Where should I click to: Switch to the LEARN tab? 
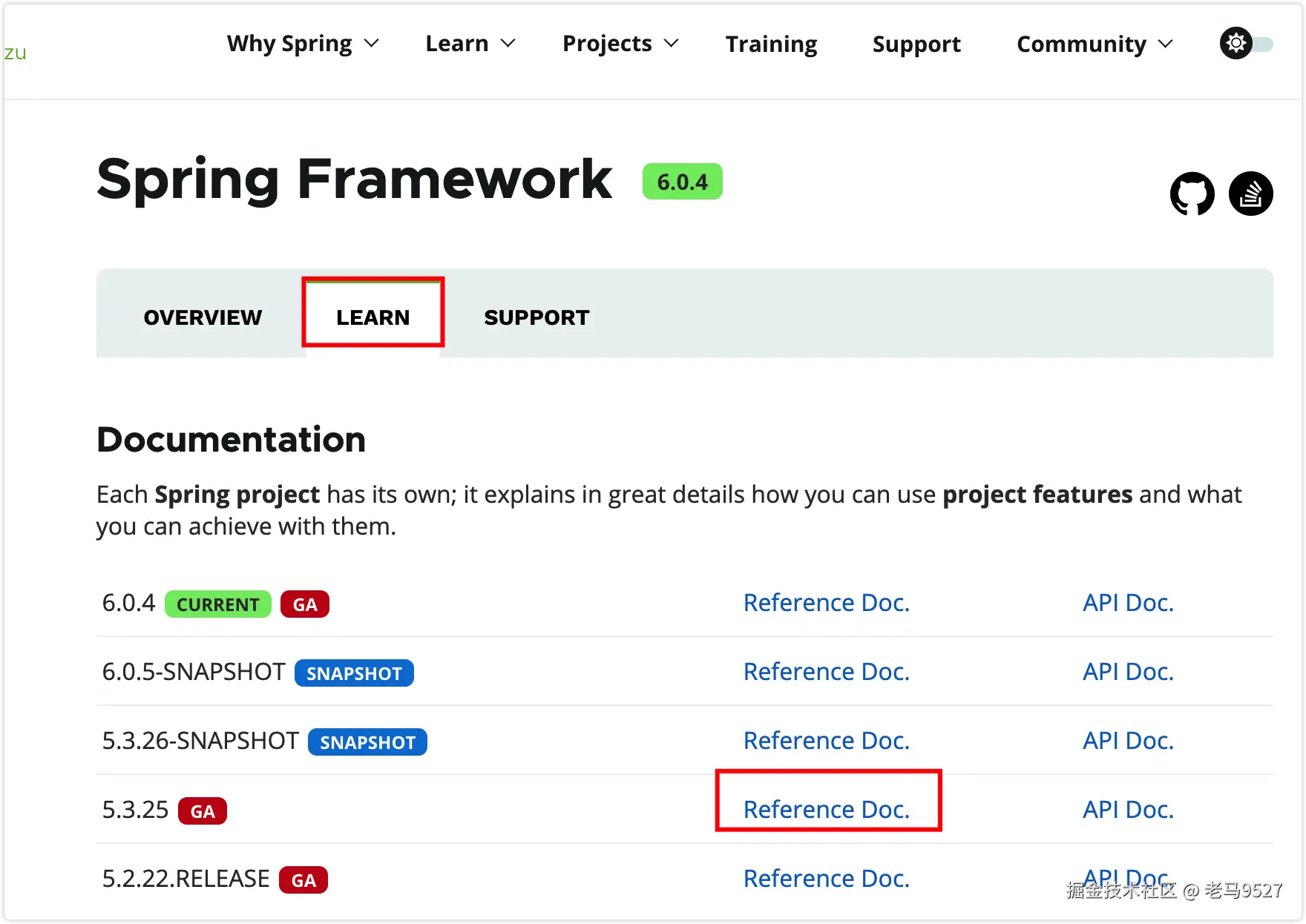click(x=373, y=317)
